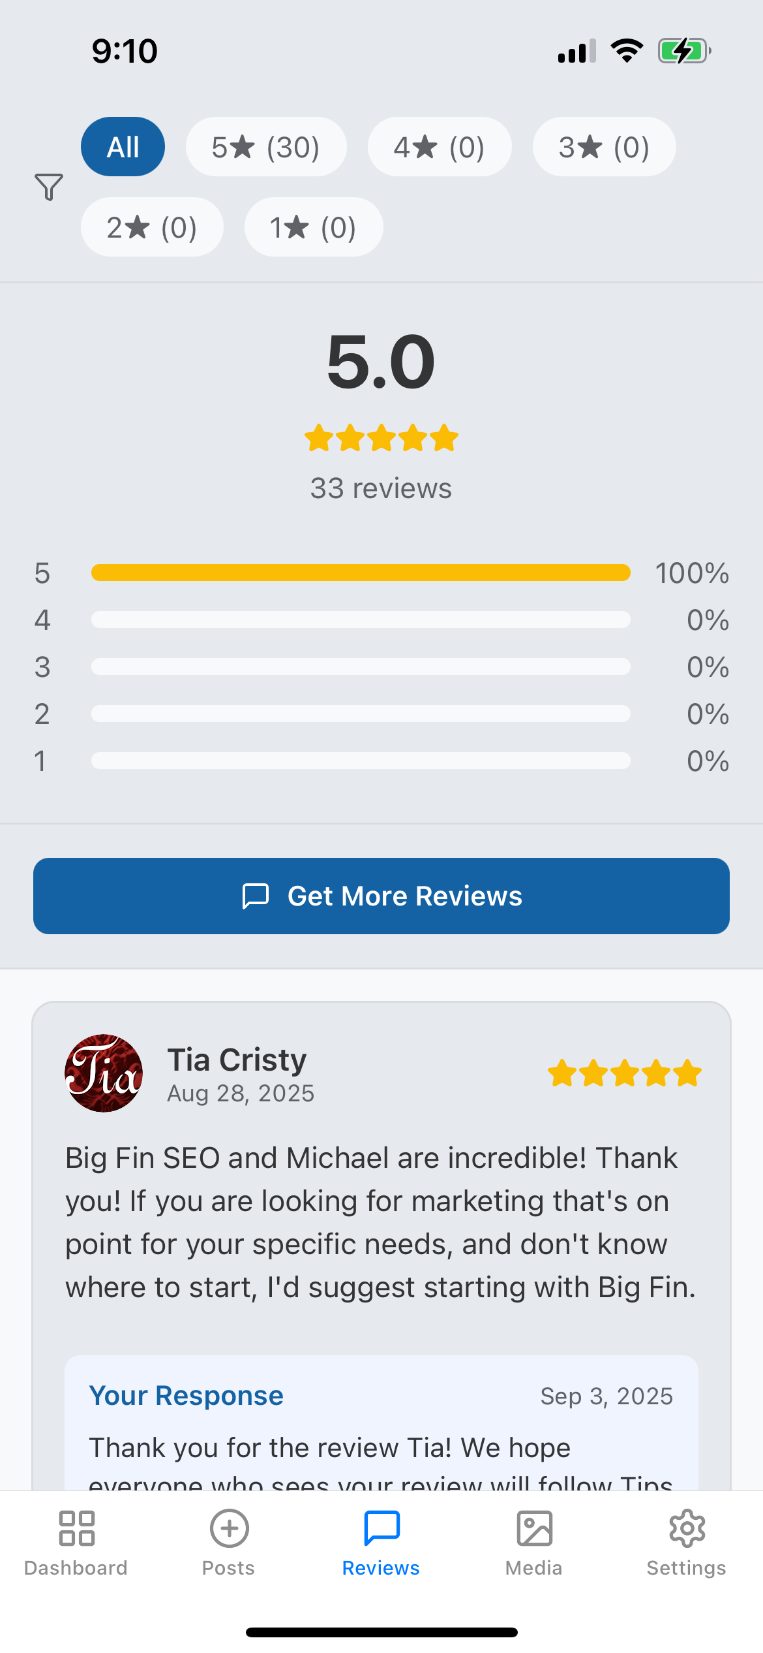Tap the battery charging indicator

point(683,51)
